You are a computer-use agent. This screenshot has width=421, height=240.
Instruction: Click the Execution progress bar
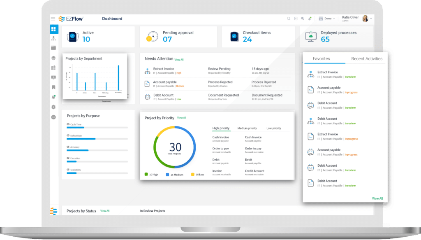(97, 161)
